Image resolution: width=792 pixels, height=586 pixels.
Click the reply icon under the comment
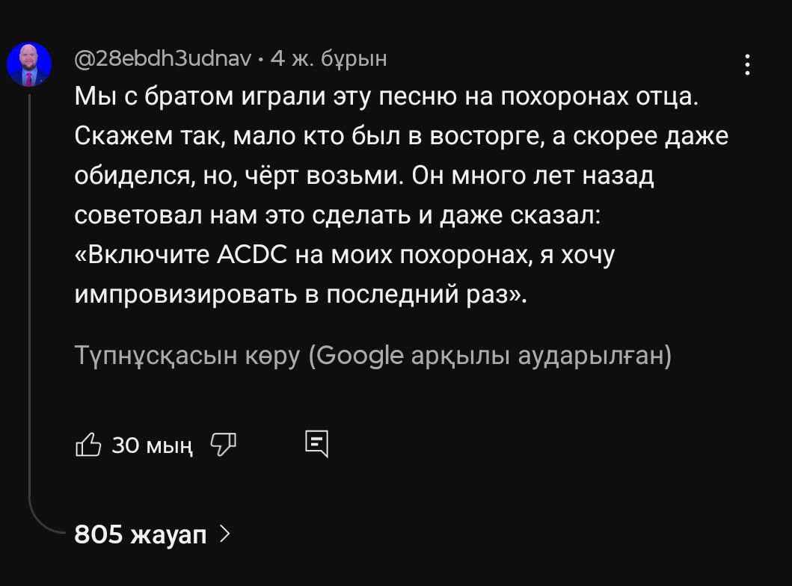(317, 444)
